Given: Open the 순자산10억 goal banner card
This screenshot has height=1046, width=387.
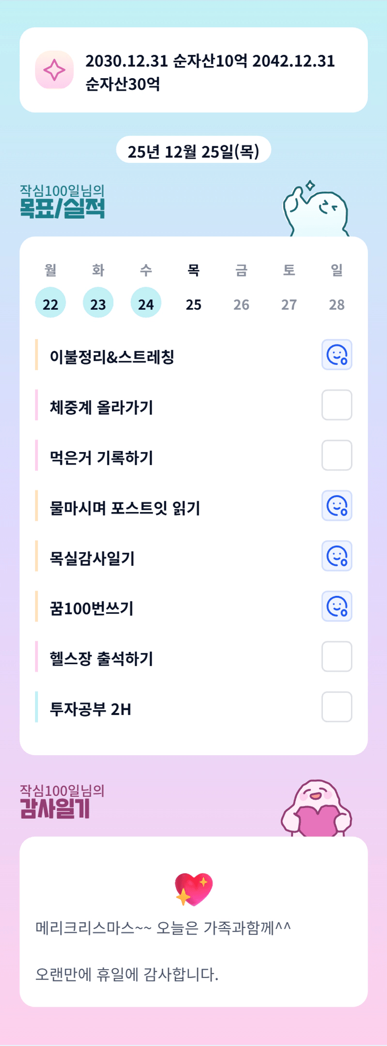Looking at the screenshot, I should coord(194,70).
